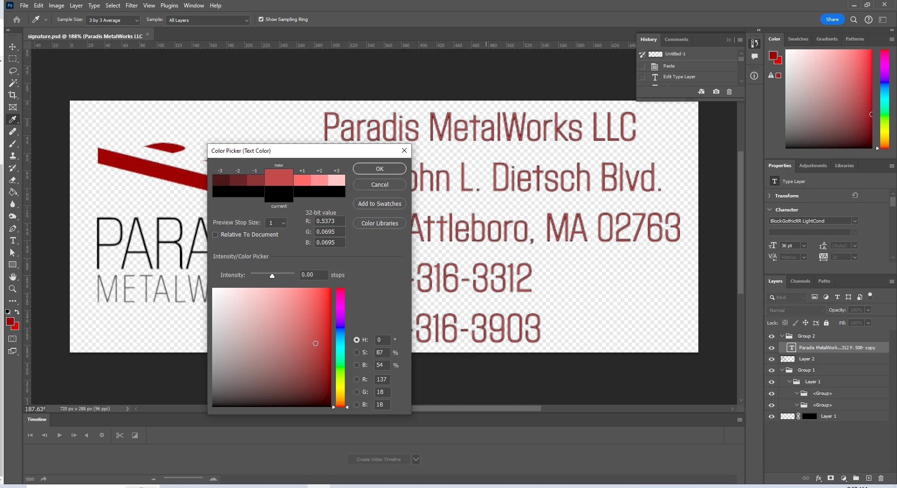Switch to the Swatches tab
Screen dimensions: 897x488
click(x=798, y=39)
